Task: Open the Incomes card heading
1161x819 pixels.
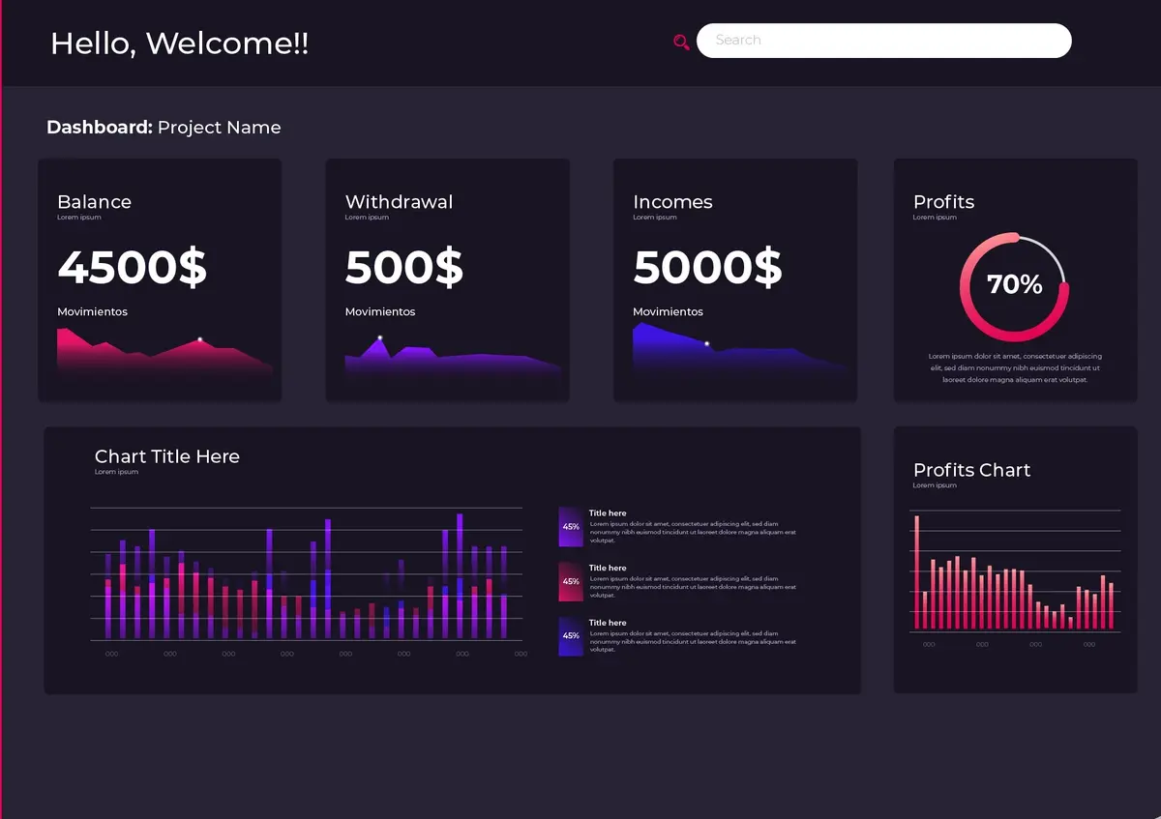Action: (672, 202)
